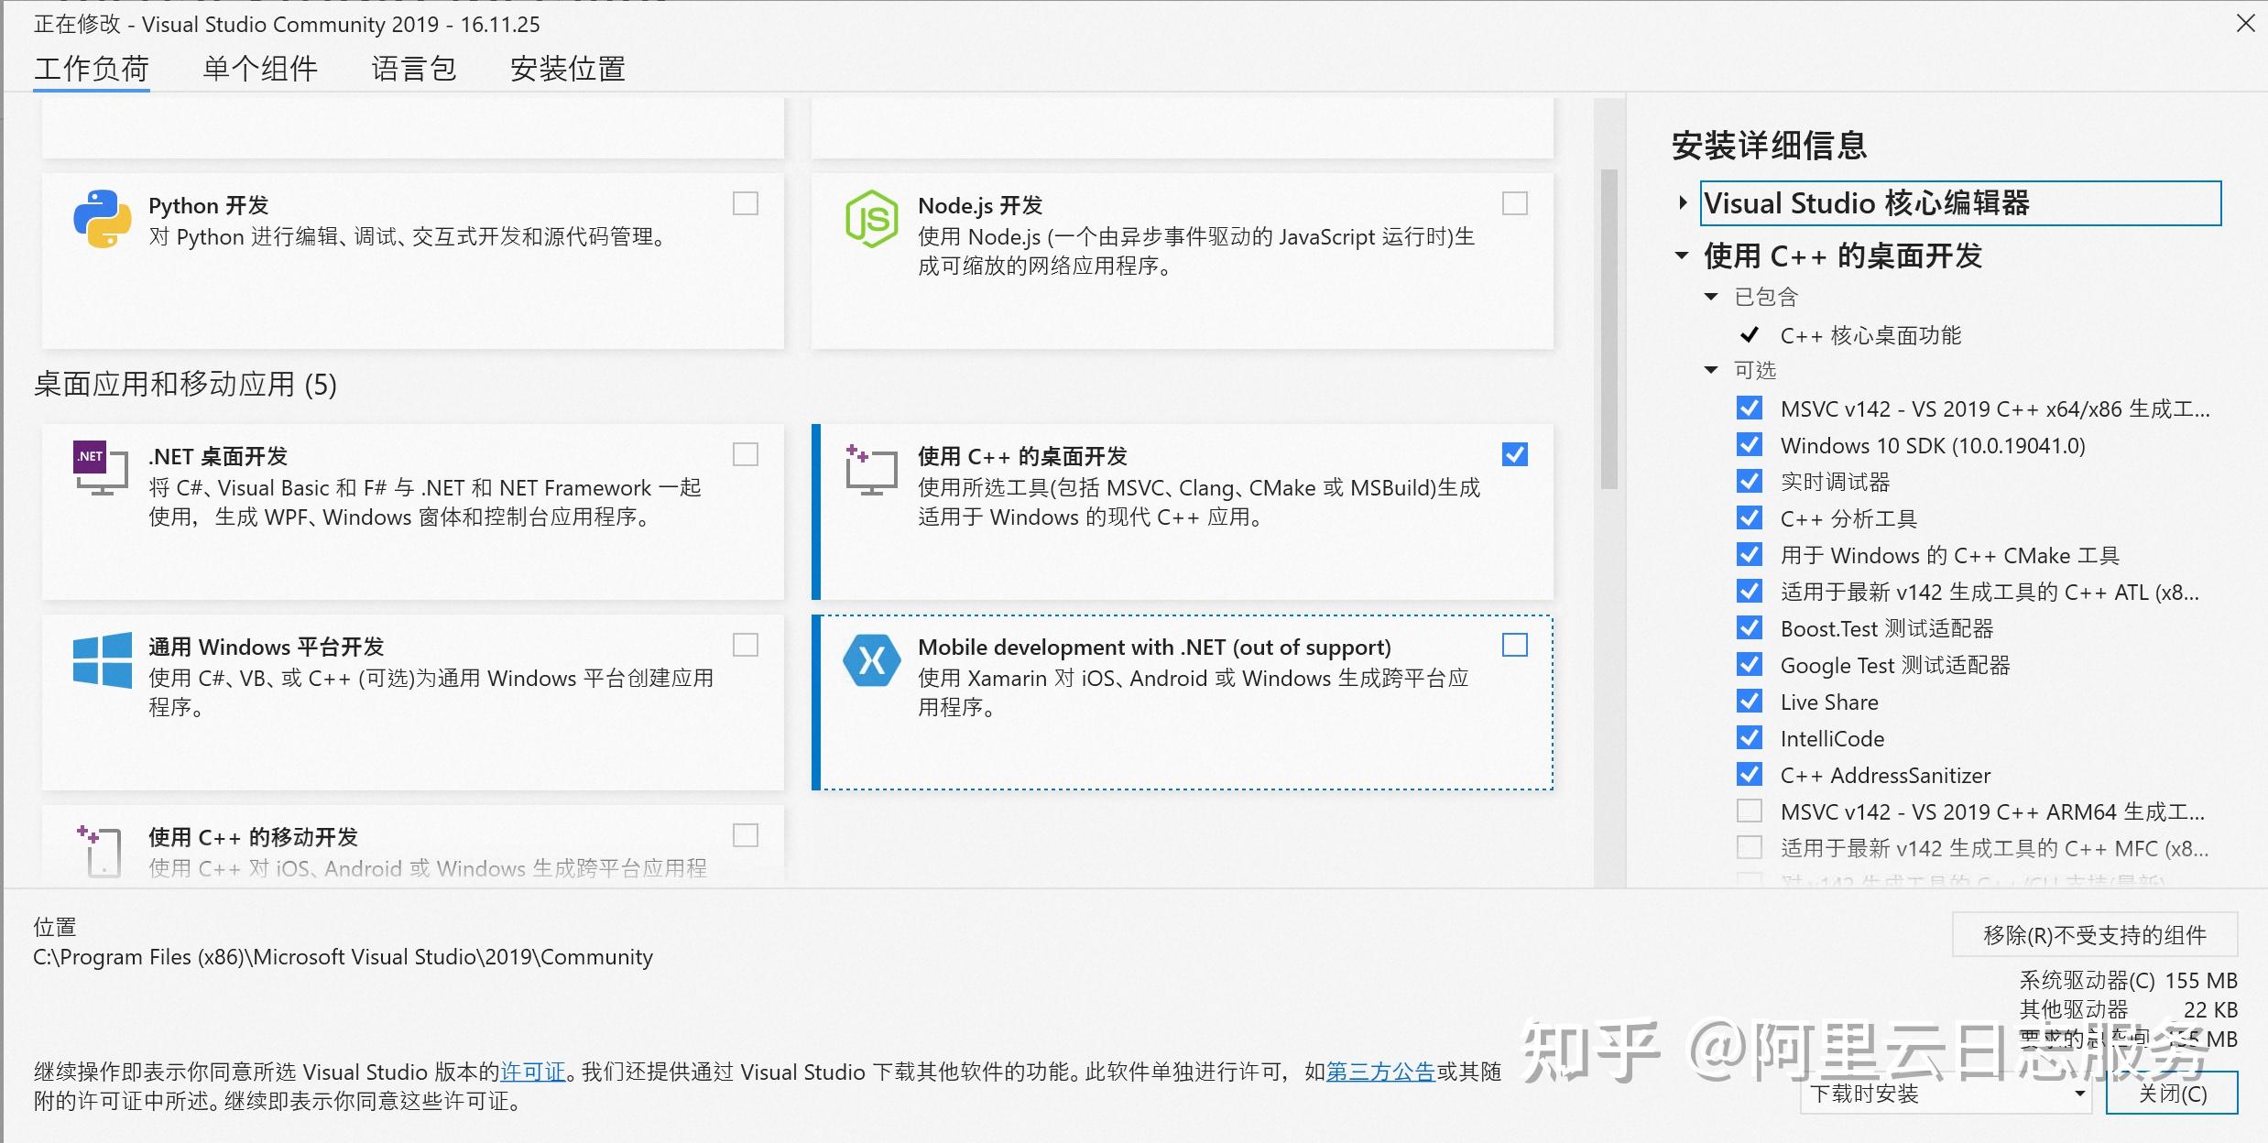Disable the Live Share optional component

click(x=1750, y=702)
